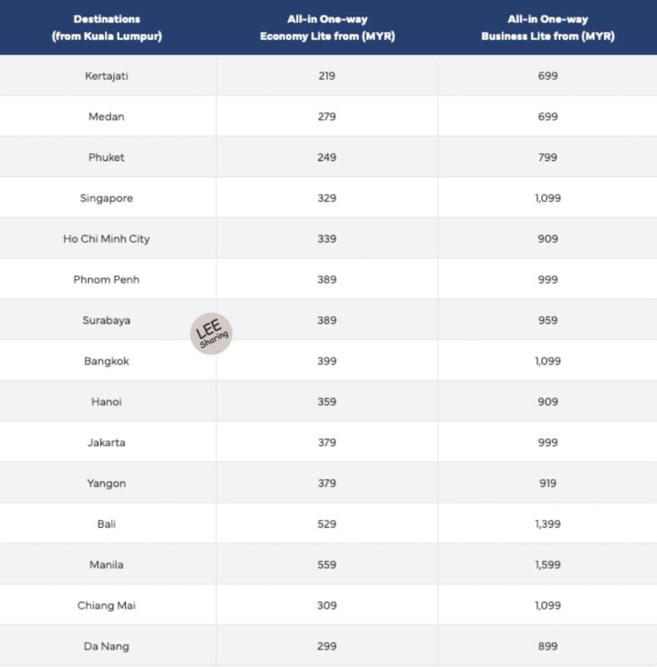Click the Hanoi destination cell
The width and height of the screenshot is (657, 667).
[x=107, y=402]
